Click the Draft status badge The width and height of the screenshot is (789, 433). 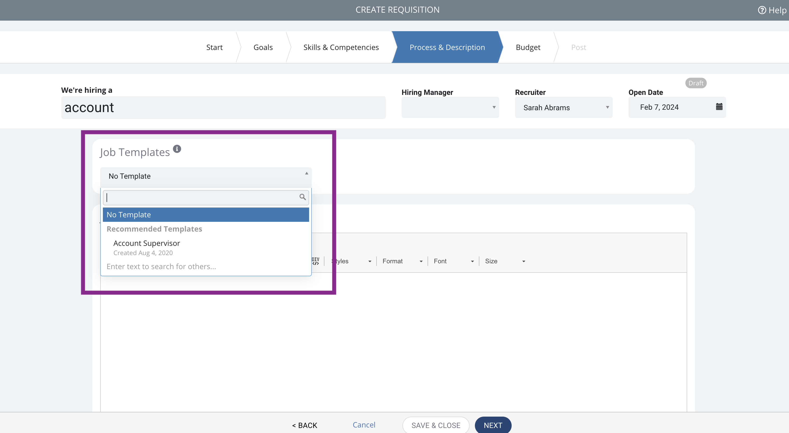point(696,83)
